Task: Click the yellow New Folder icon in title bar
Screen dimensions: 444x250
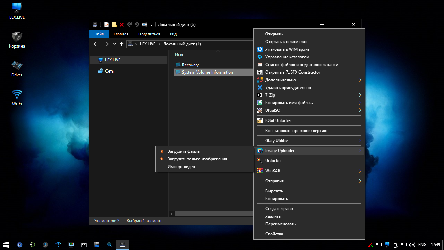Action: coord(114,25)
